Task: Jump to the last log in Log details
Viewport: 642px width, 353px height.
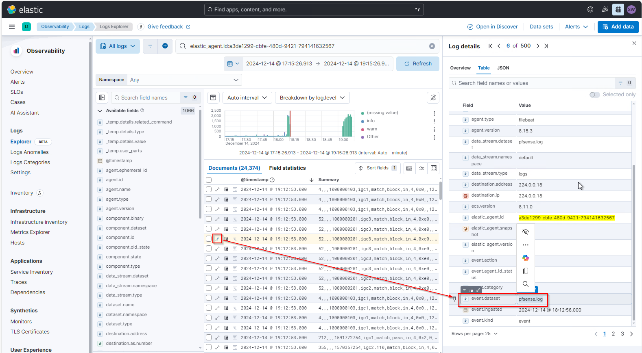Action: (x=546, y=46)
